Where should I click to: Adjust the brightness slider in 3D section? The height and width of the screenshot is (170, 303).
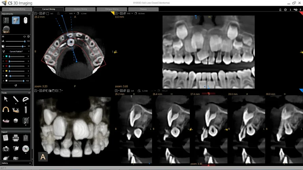pyautogui.click(x=15, y=41)
